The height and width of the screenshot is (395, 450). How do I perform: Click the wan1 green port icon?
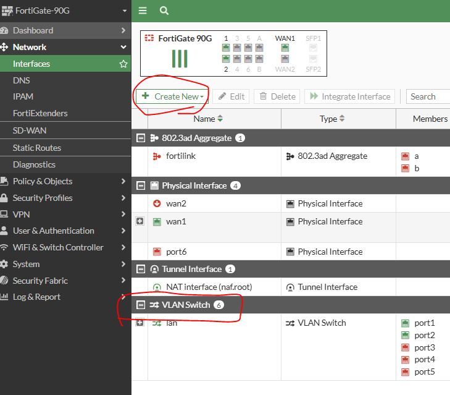157,222
